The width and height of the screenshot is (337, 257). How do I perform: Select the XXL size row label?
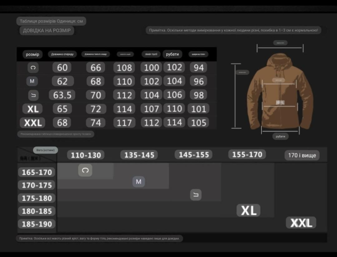(x=33, y=122)
